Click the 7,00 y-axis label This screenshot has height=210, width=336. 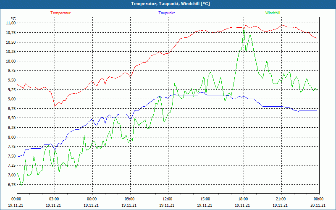point(11,175)
